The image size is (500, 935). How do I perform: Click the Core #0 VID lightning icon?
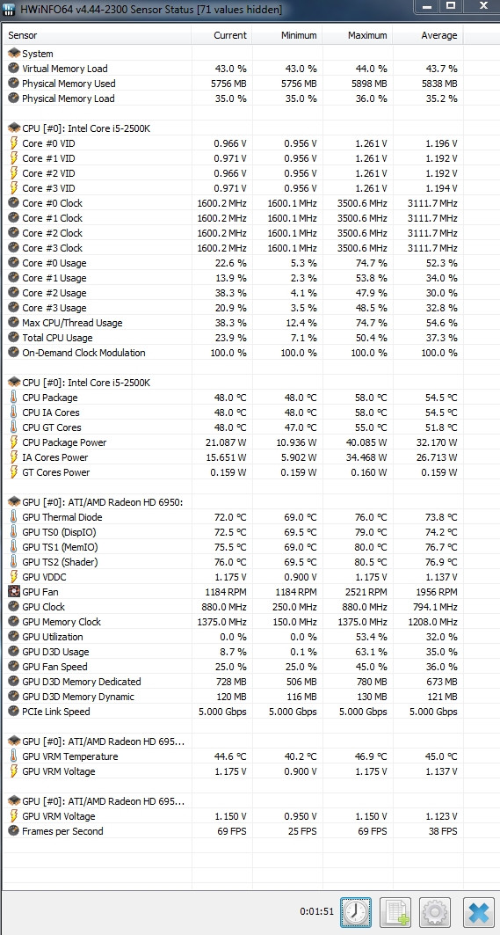(14, 143)
